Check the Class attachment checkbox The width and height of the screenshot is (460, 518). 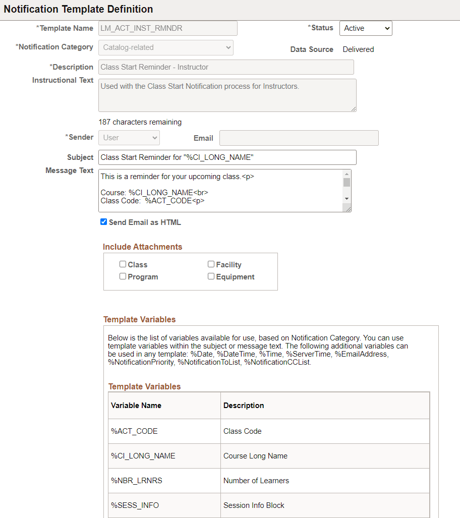coord(123,264)
